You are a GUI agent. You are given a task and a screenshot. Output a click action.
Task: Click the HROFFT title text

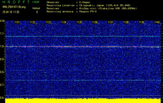click(16, 2)
